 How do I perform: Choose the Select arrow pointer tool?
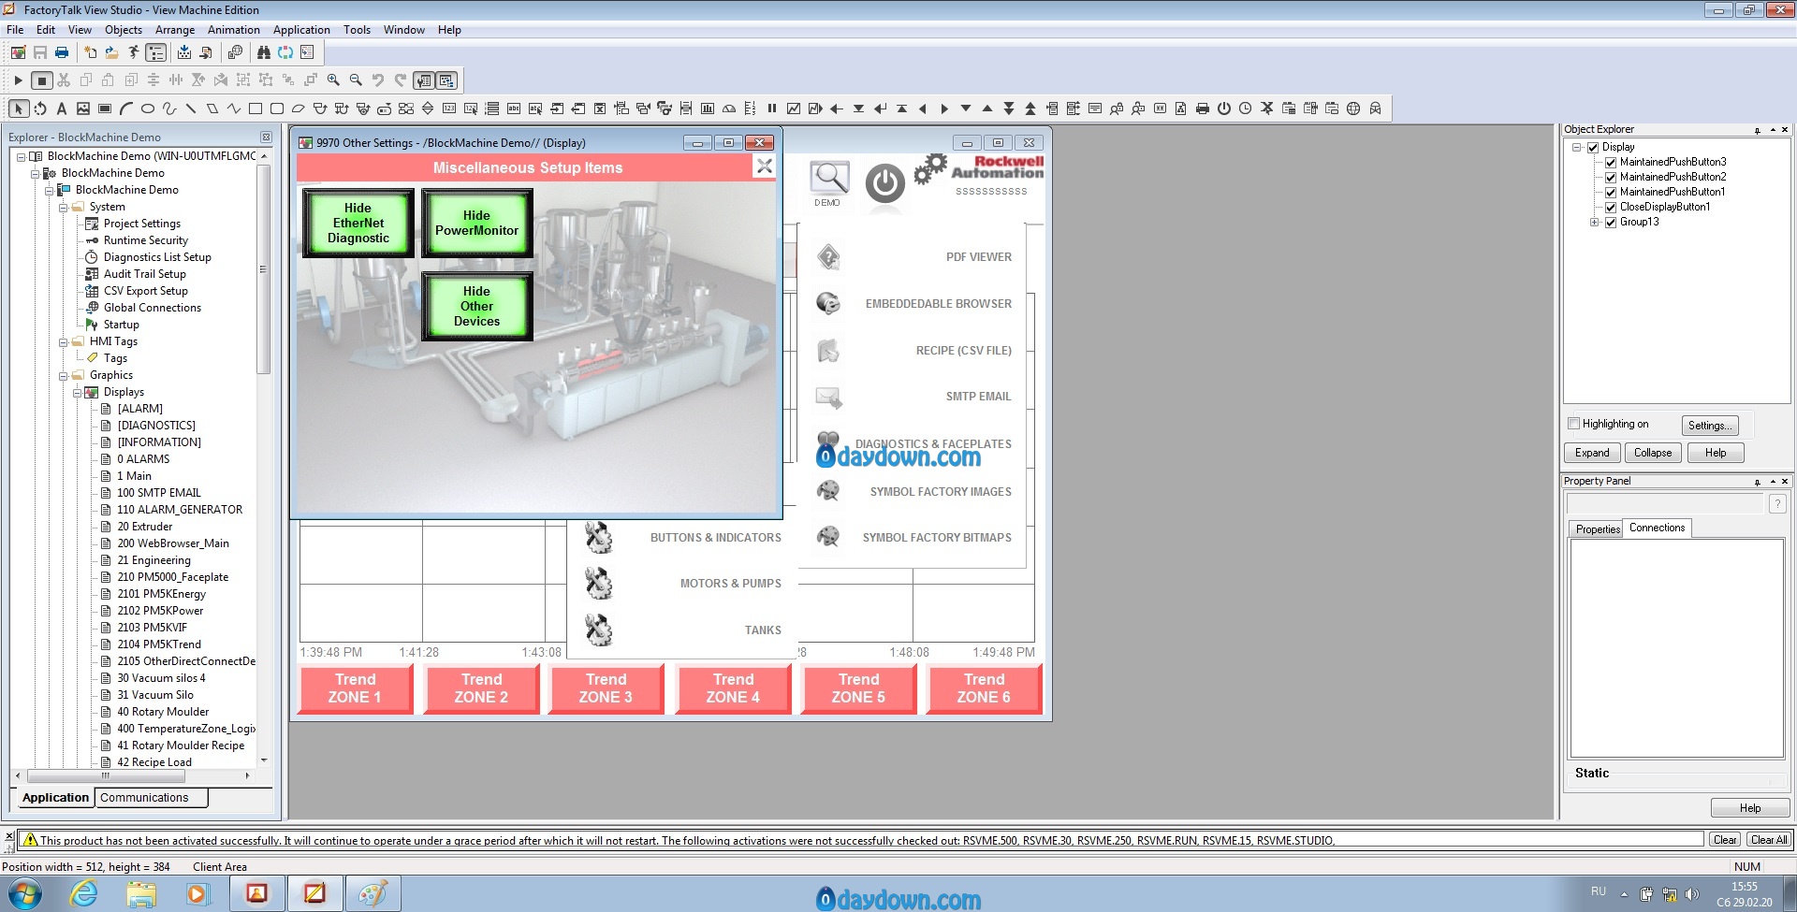[19, 109]
